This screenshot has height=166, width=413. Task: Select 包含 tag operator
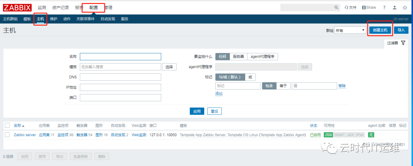(x=269, y=86)
